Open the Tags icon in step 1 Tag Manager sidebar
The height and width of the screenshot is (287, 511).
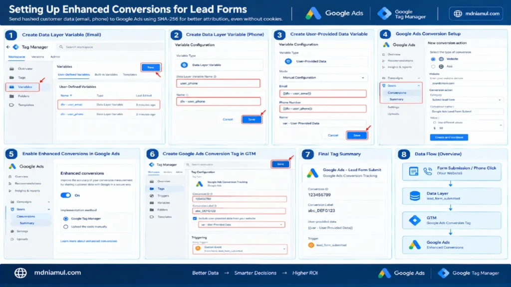coord(12,77)
